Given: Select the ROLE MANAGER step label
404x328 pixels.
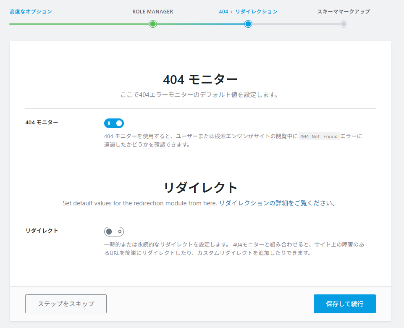Looking at the screenshot, I should (152, 12).
